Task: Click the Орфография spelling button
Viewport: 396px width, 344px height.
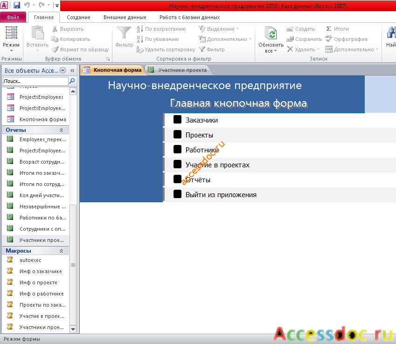Action: pos(346,39)
